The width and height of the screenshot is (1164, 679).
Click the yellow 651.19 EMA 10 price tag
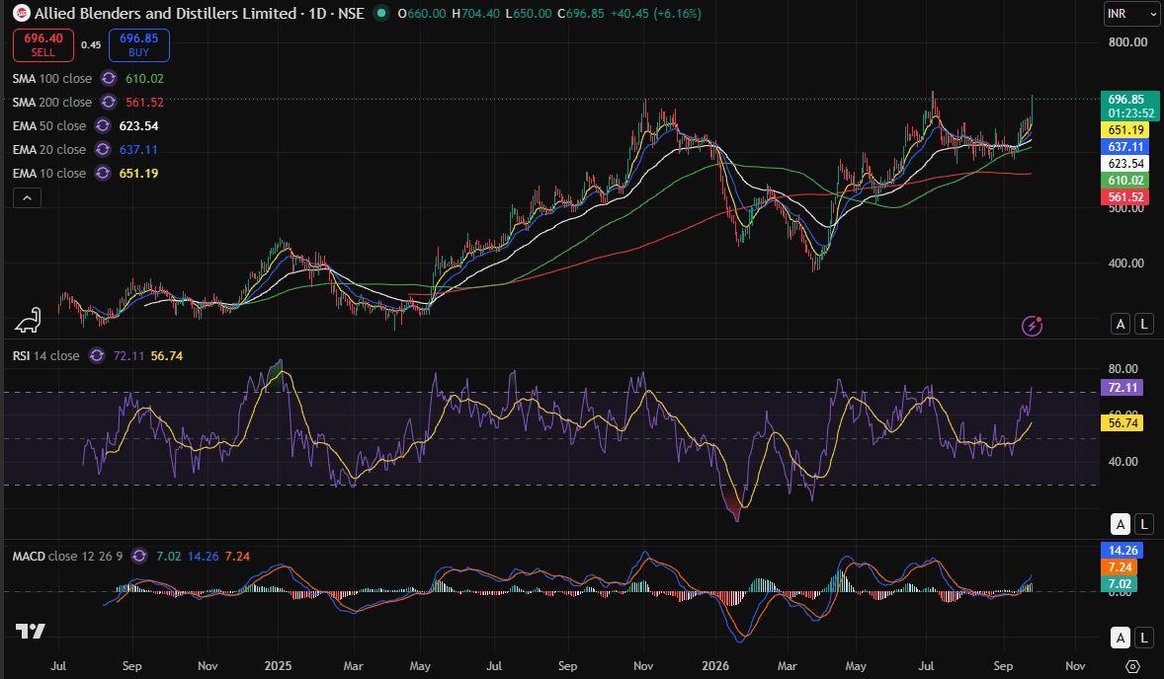tap(1125, 130)
